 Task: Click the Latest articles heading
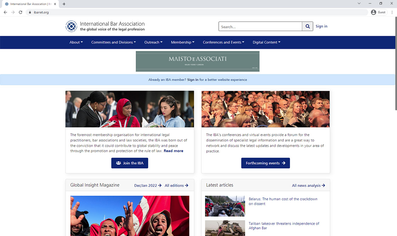coord(219,185)
